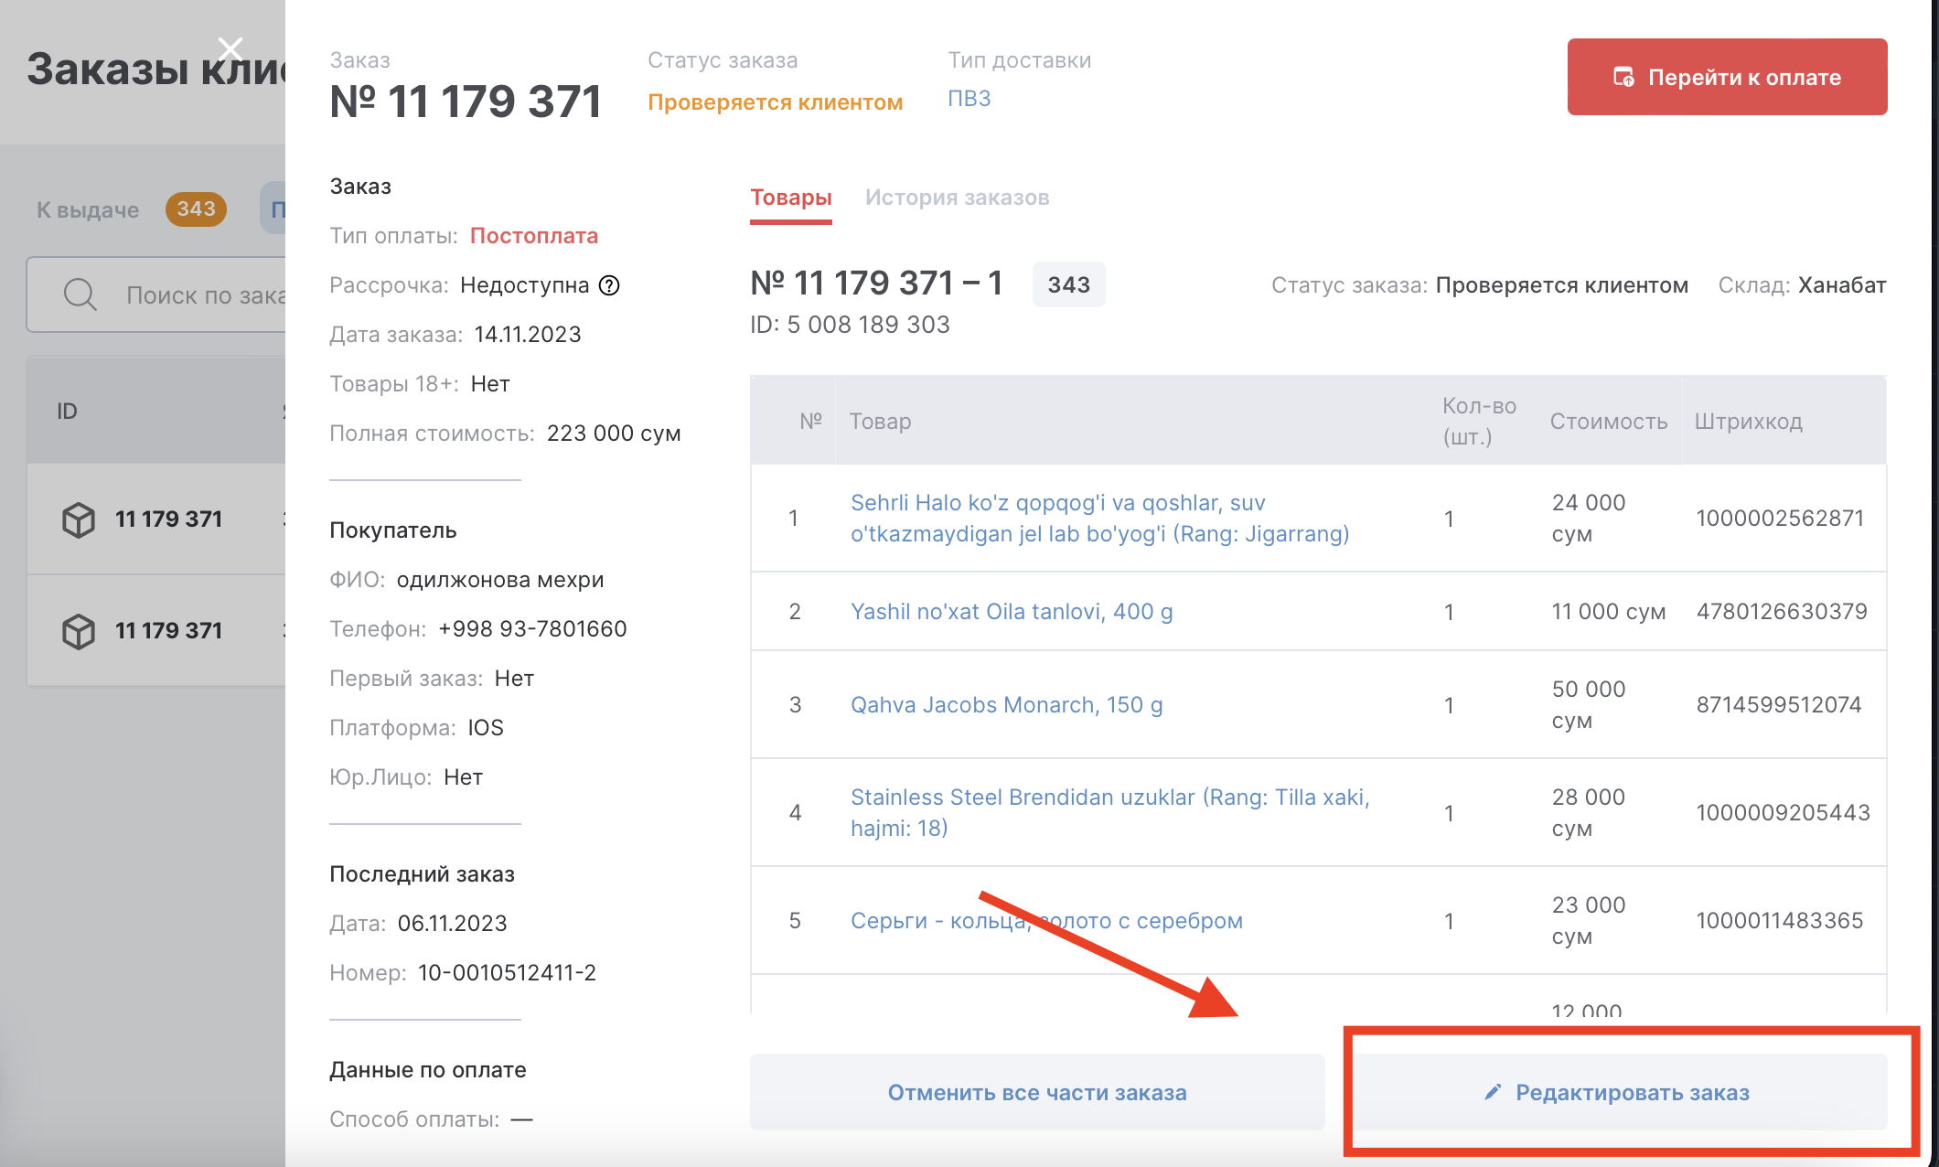This screenshot has height=1167, width=1939.
Task: Select the Товары tab
Action: 790,198
